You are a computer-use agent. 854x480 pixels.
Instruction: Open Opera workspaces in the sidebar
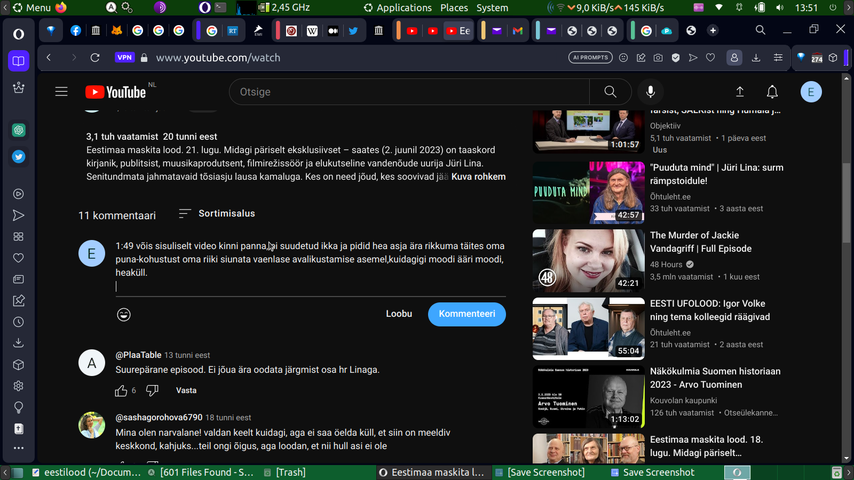click(19, 61)
